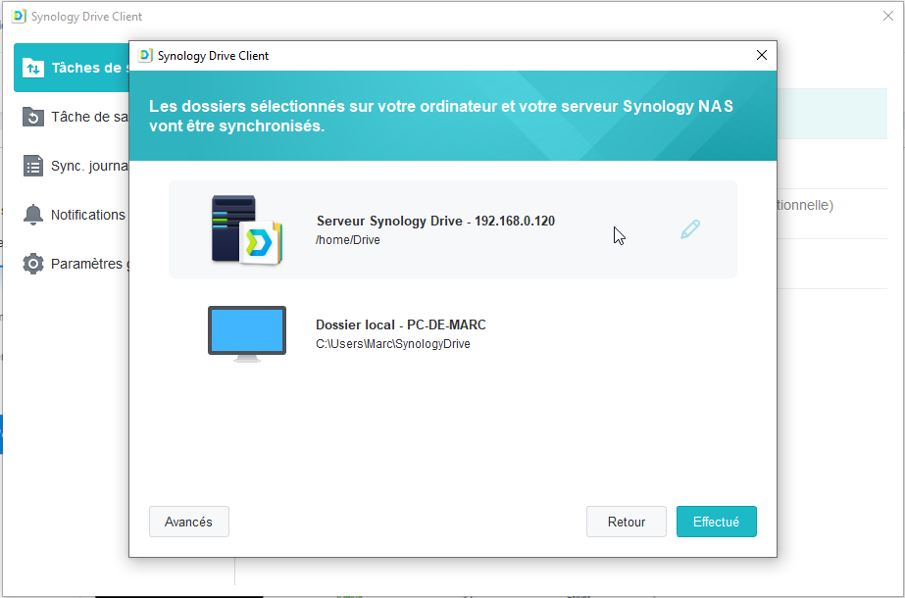
Task: Open the Tâches de synchronisation sidebar tab
Action: point(72,68)
